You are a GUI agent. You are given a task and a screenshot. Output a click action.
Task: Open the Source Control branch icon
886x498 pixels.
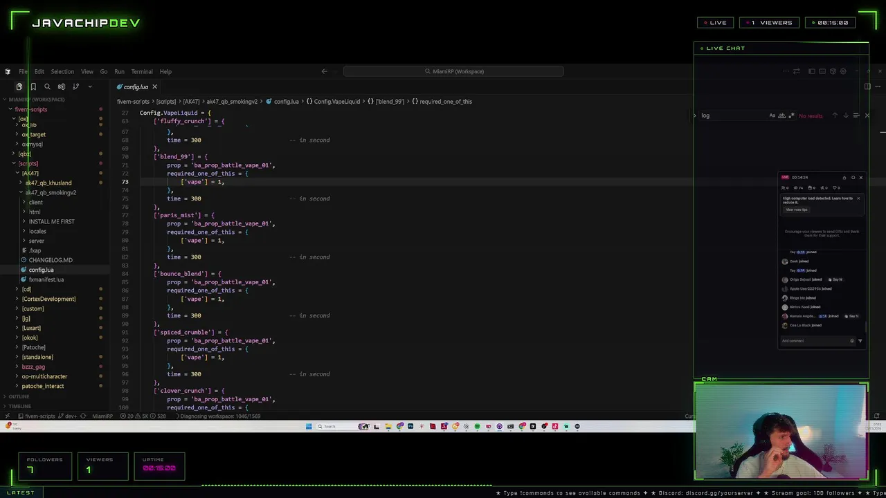point(75,86)
